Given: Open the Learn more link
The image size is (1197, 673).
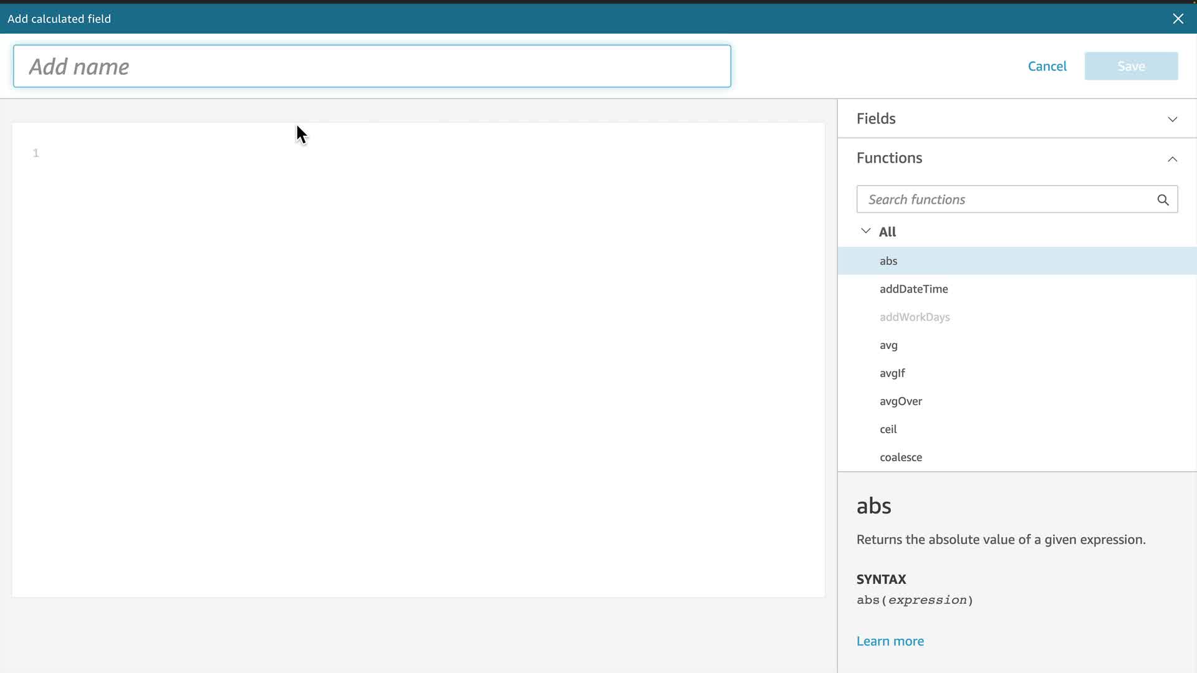Looking at the screenshot, I should pos(890,641).
